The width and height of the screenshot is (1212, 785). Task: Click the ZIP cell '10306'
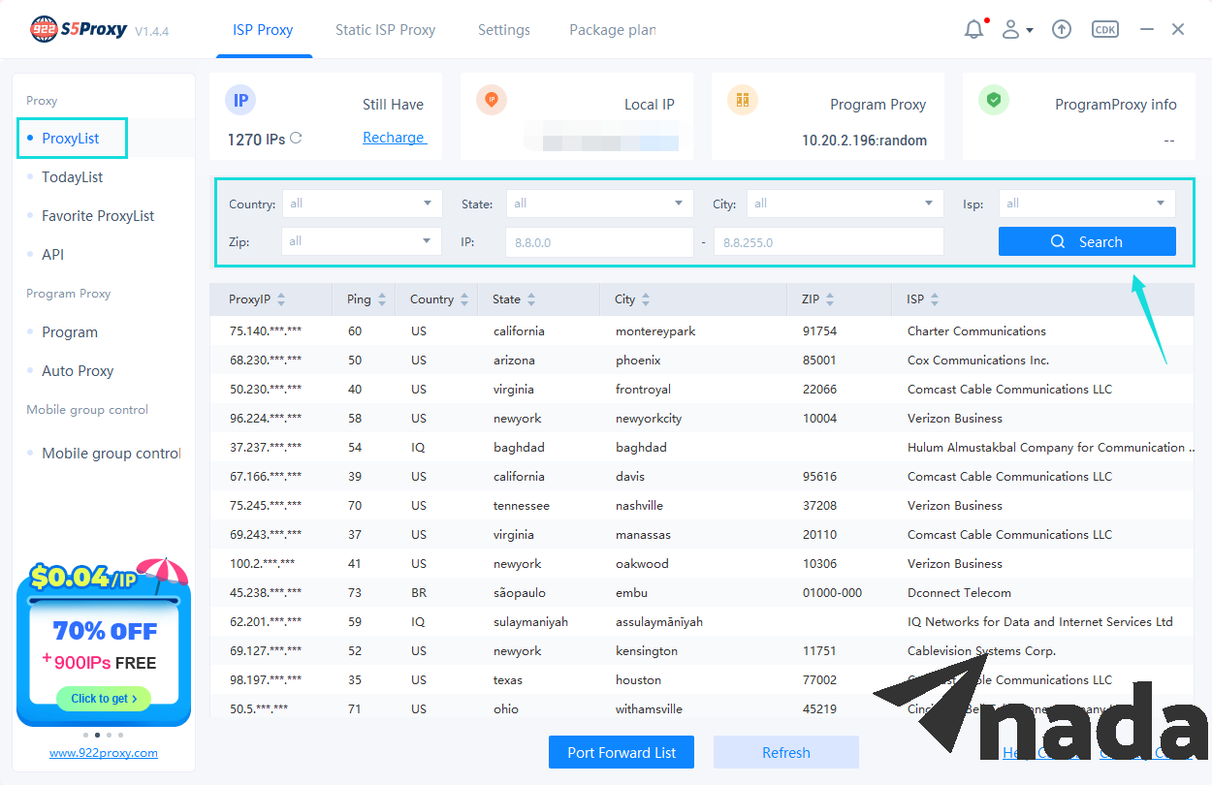819,564
